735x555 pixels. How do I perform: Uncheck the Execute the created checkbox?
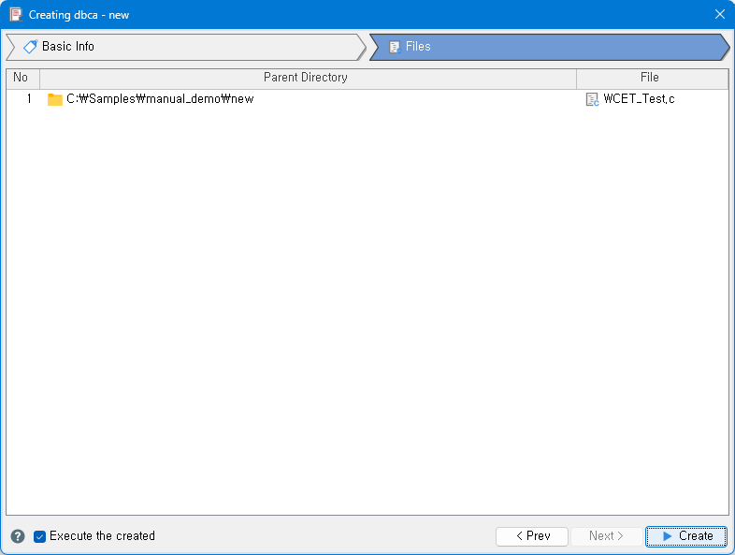click(40, 536)
